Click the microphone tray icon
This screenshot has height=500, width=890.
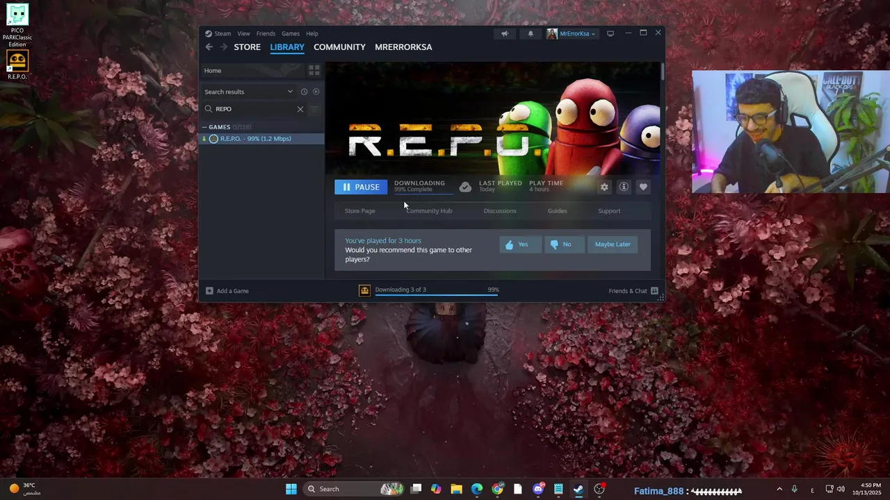(x=795, y=489)
